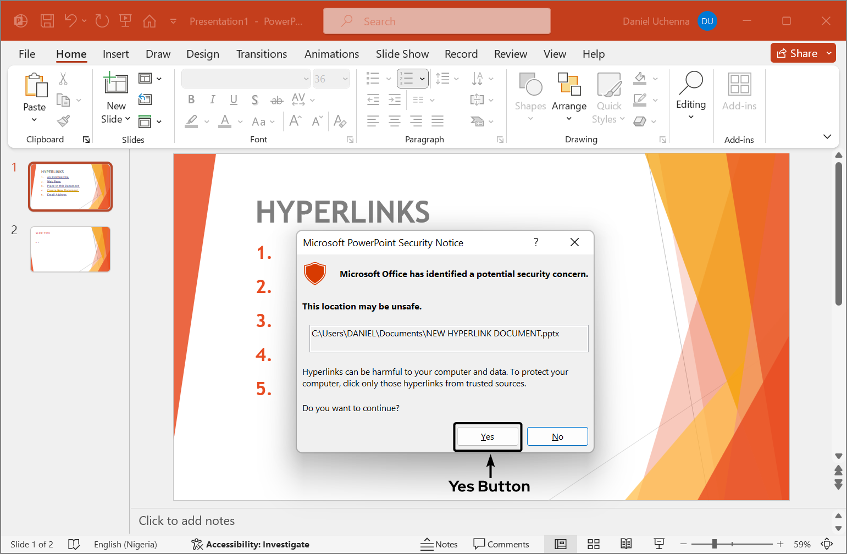Switch to the Insert tab

(115, 54)
